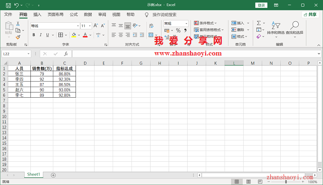Click the Format Painter brush icon
323x185 pixels.
pos(18,37)
